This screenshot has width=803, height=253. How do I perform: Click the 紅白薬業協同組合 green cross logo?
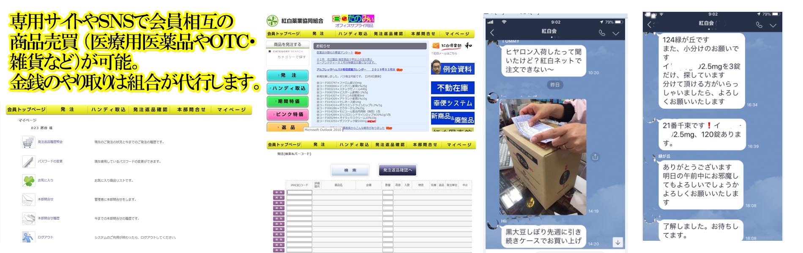(x=272, y=20)
